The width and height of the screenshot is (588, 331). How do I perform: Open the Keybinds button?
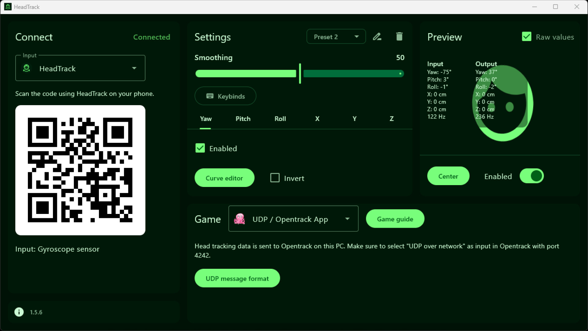pyautogui.click(x=225, y=96)
